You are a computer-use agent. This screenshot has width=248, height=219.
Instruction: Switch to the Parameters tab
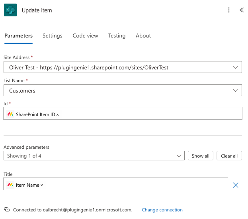coord(18,36)
